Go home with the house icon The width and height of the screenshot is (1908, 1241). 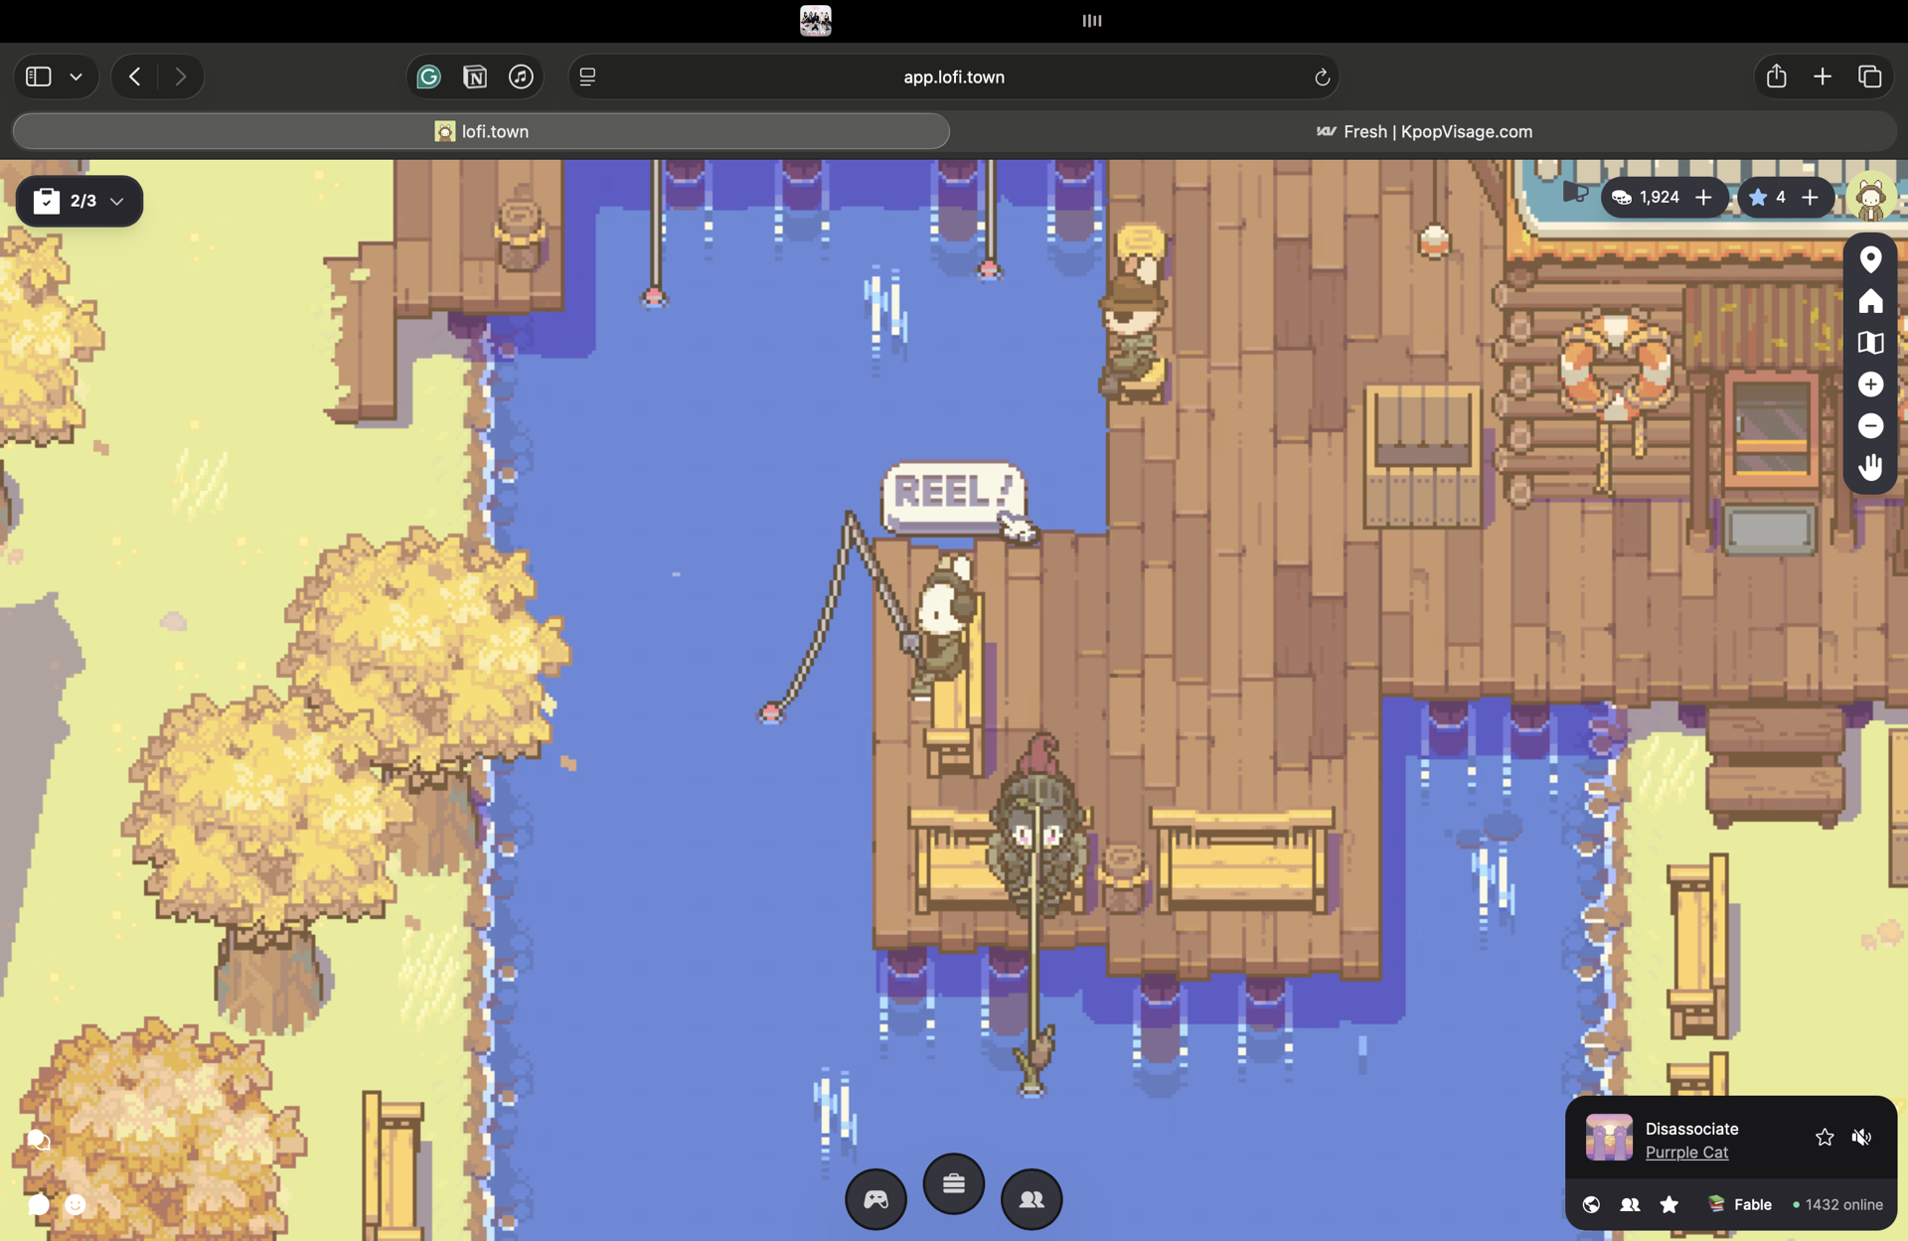pos(1870,301)
